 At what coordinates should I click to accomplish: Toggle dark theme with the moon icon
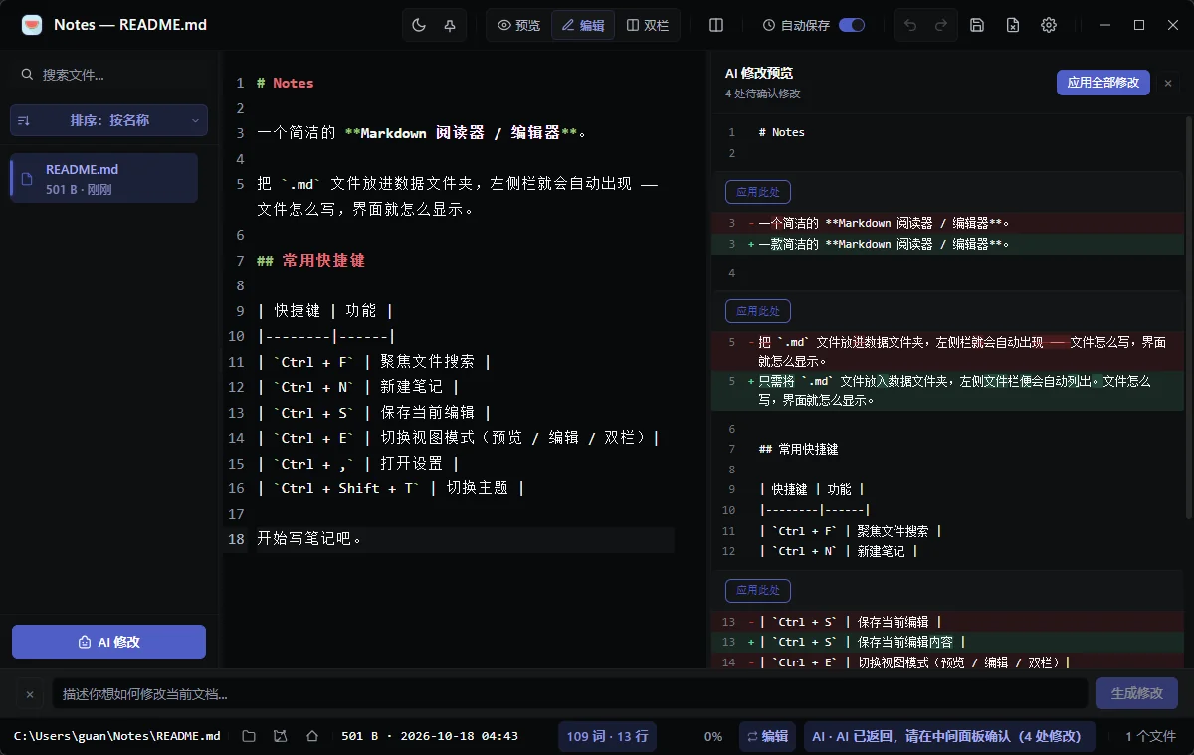click(x=419, y=25)
